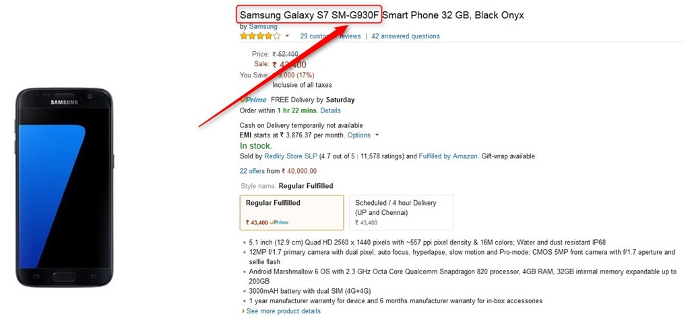The width and height of the screenshot is (690, 318).
Task: Expand the ratings breakdown dropdown arrow
Action: [287, 36]
